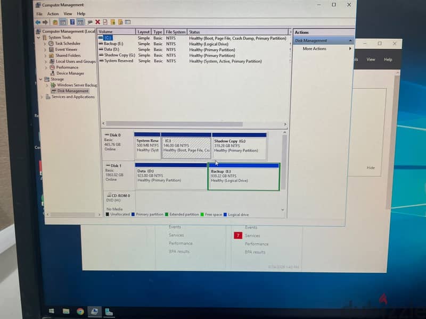This screenshot has width=426, height=319.
Task: Click the Properties checkmark page toolbar icon
Action: [x=105, y=22]
